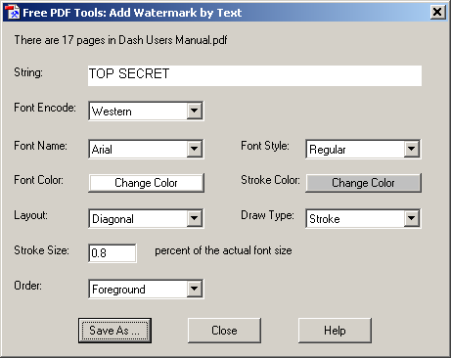Image resolution: width=451 pixels, height=358 pixels.
Task: Click the 'Stroke Size:' label
Action: point(41,250)
